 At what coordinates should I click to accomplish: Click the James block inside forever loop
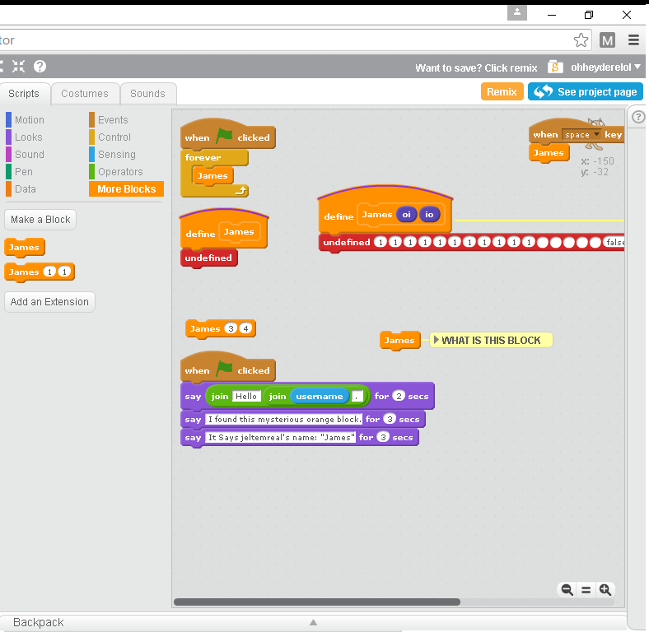[212, 176]
